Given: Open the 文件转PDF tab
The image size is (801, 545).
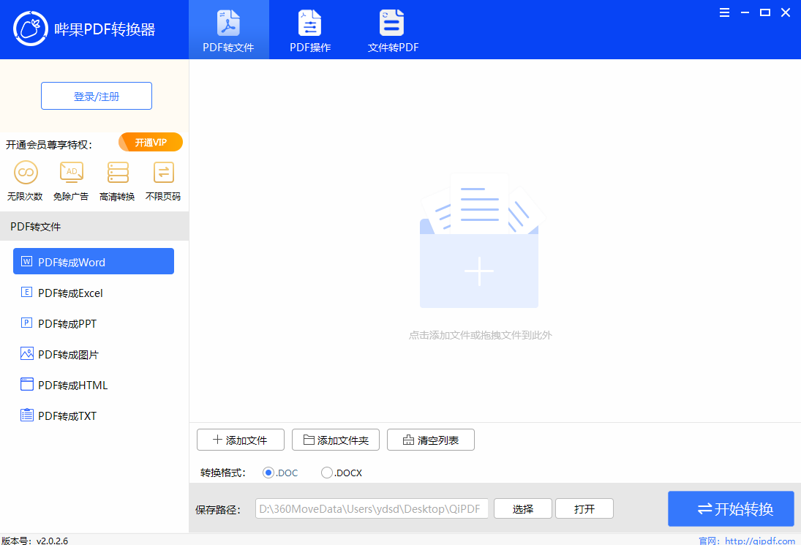Looking at the screenshot, I should [x=393, y=29].
